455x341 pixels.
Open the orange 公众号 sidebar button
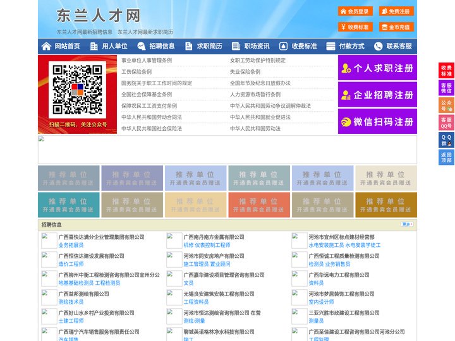coord(446,105)
